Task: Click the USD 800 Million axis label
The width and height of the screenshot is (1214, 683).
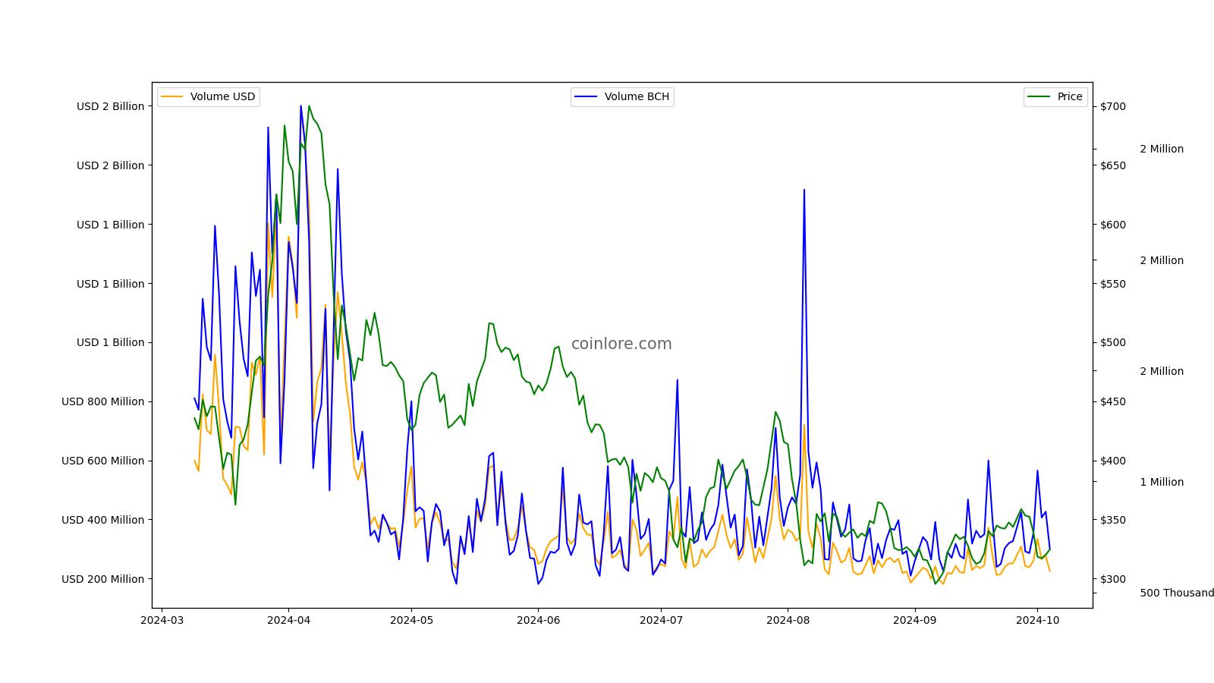Action: point(102,401)
